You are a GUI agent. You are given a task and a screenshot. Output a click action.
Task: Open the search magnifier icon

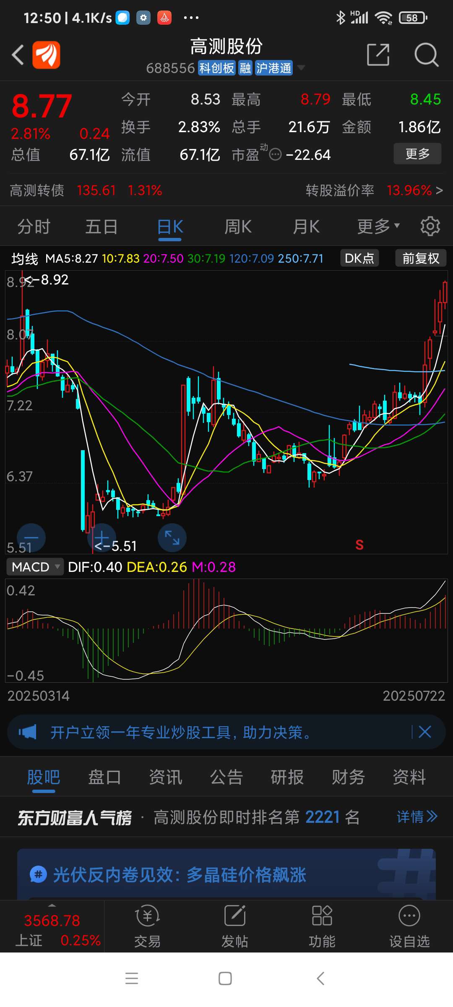tap(426, 55)
